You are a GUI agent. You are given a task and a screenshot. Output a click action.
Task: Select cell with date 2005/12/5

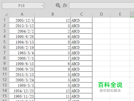coord(22,20)
